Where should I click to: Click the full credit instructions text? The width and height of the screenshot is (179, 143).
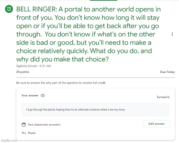coord(61,83)
